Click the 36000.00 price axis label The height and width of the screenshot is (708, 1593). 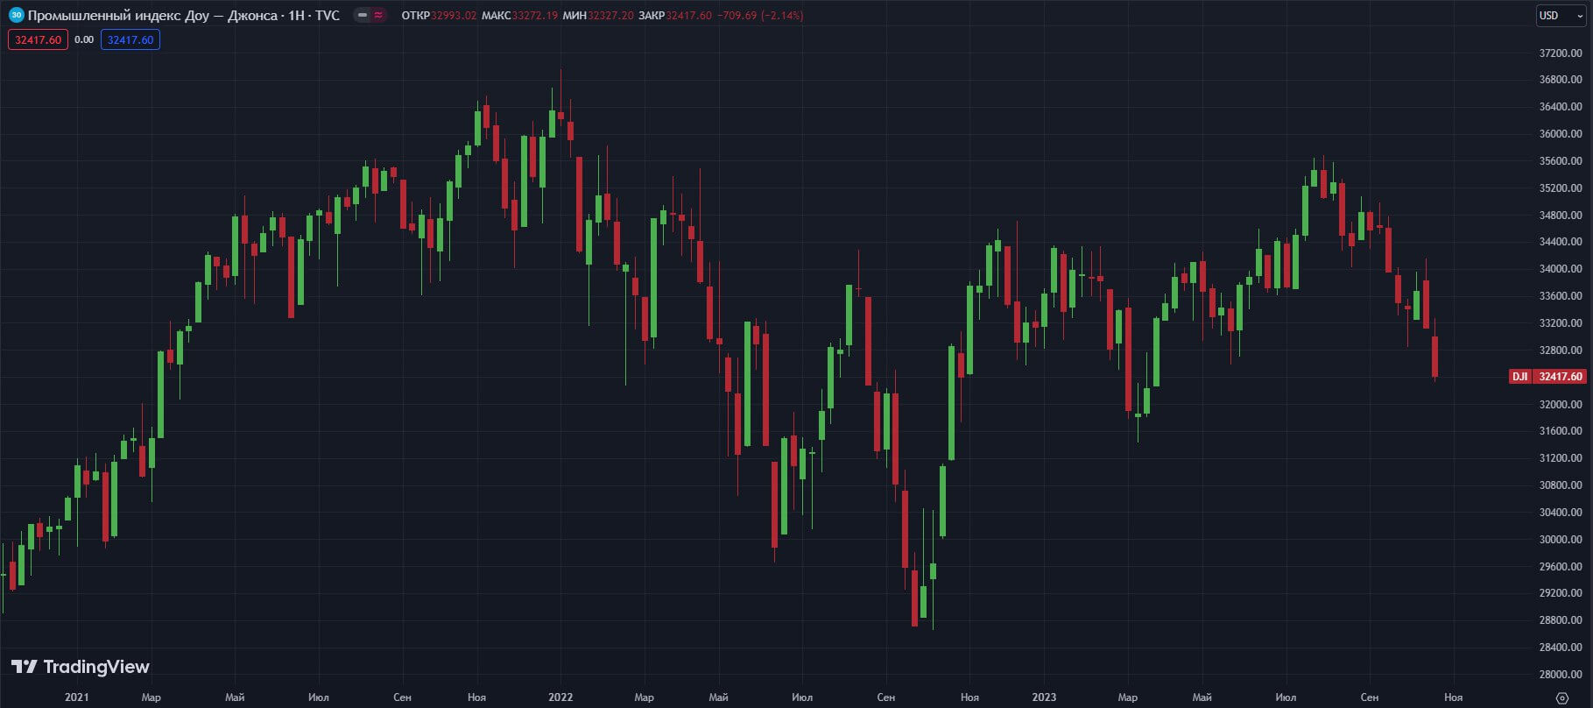(1561, 134)
